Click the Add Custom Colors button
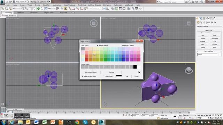 click(91, 72)
